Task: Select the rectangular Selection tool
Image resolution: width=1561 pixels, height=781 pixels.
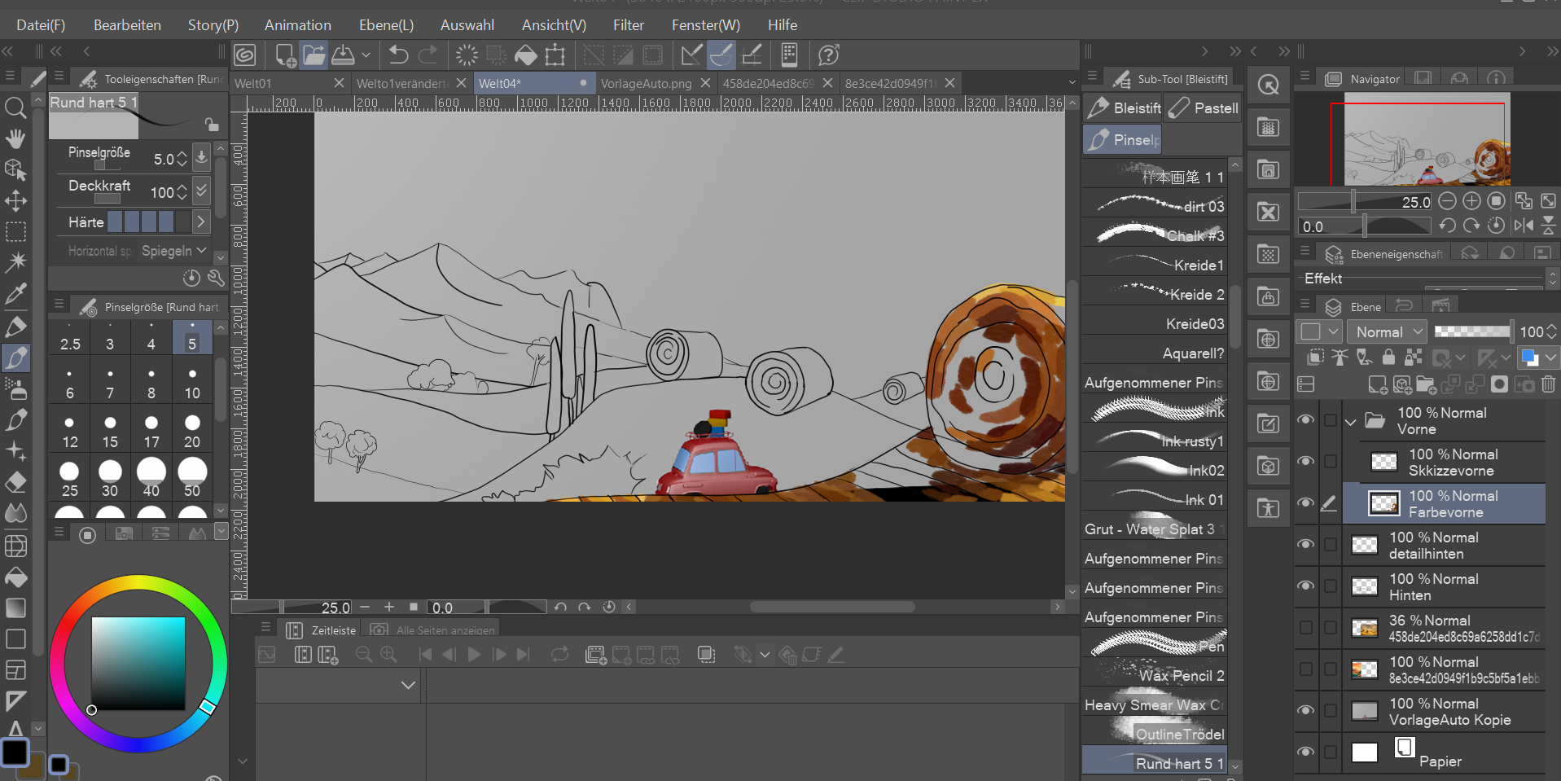Action: click(15, 231)
